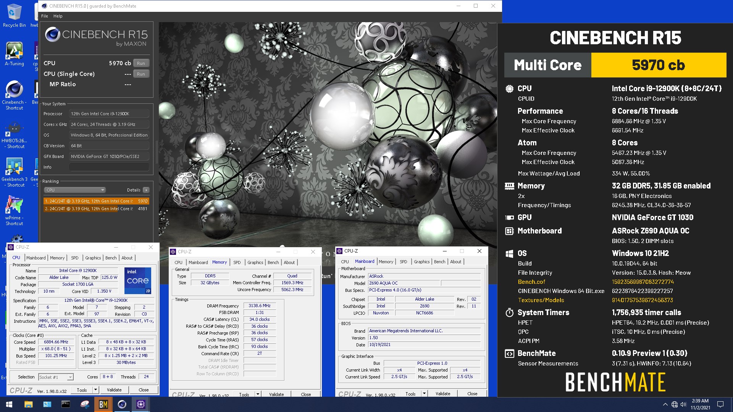Click the 5970 cb Multi Core score banner
This screenshot has height=412, width=733.
pyautogui.click(x=659, y=65)
